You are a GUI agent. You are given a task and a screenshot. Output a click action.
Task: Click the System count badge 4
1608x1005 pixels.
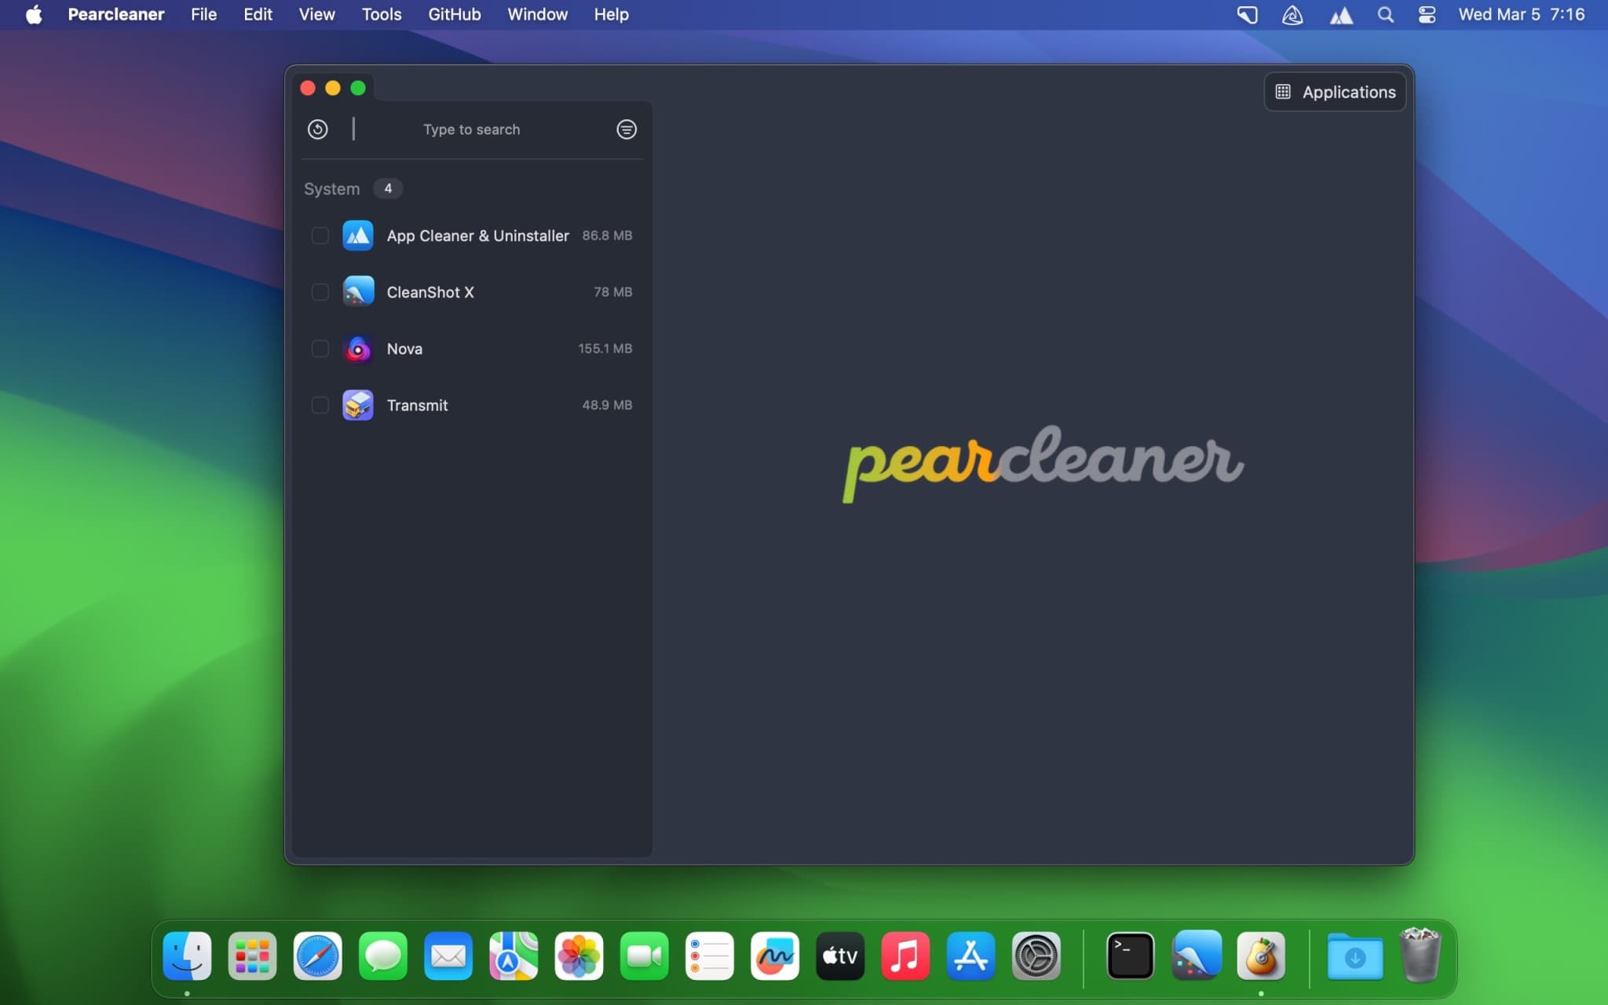coord(388,188)
